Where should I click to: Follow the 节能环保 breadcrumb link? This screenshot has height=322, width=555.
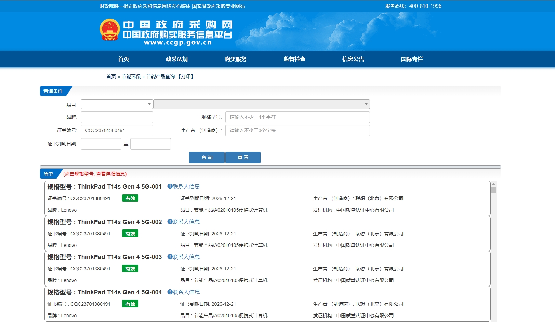[131, 76]
